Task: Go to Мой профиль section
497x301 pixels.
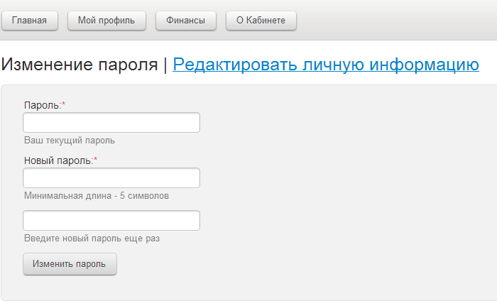Action: coord(107,21)
